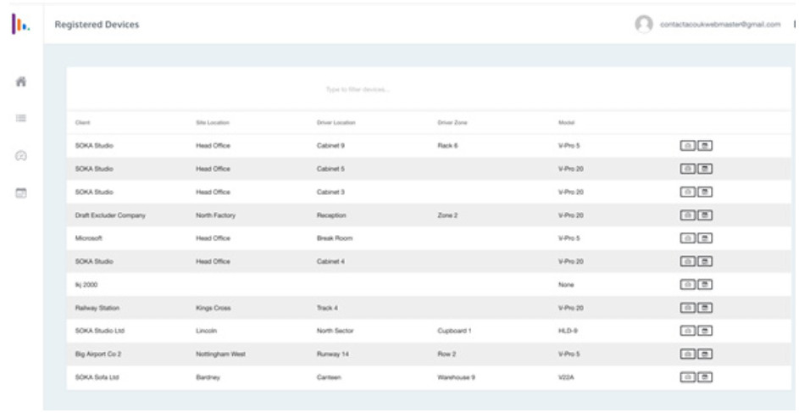Click the app logo in the top-left corner
Image resolution: width=799 pixels, height=413 pixels.
pos(20,24)
